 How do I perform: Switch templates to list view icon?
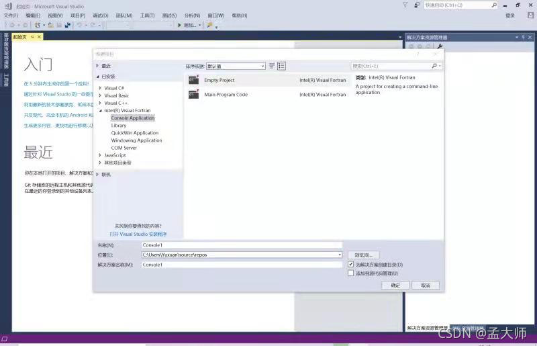tap(281, 66)
